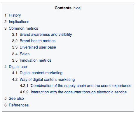Image resolution: width=136 pixels, height=114 pixels.
Task: Open the History section link
Action: pyautogui.click(x=15, y=15)
